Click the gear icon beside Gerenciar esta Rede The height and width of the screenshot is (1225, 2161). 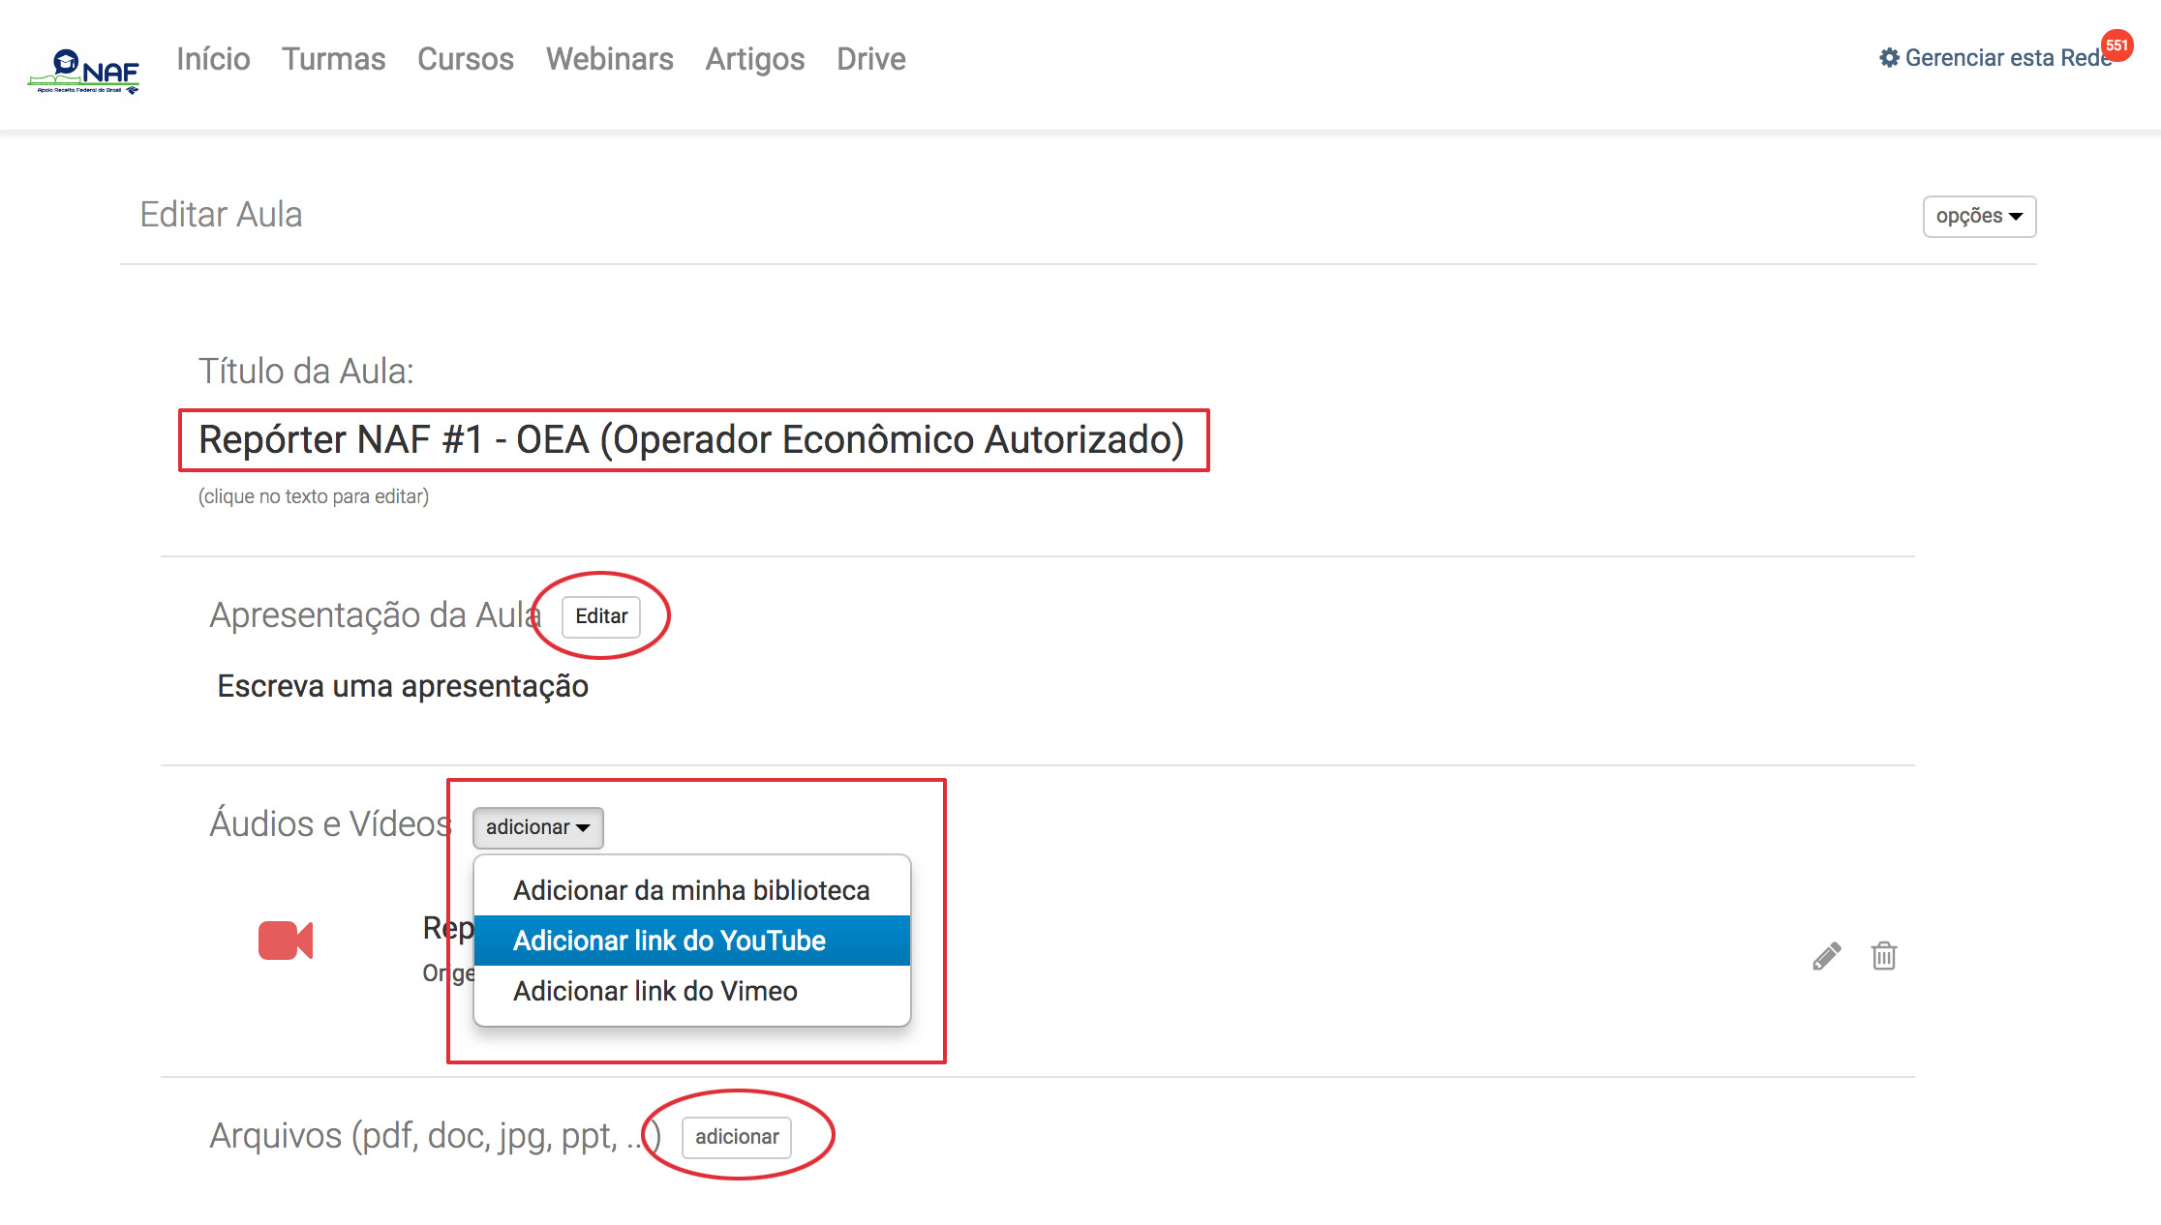pyautogui.click(x=1889, y=58)
